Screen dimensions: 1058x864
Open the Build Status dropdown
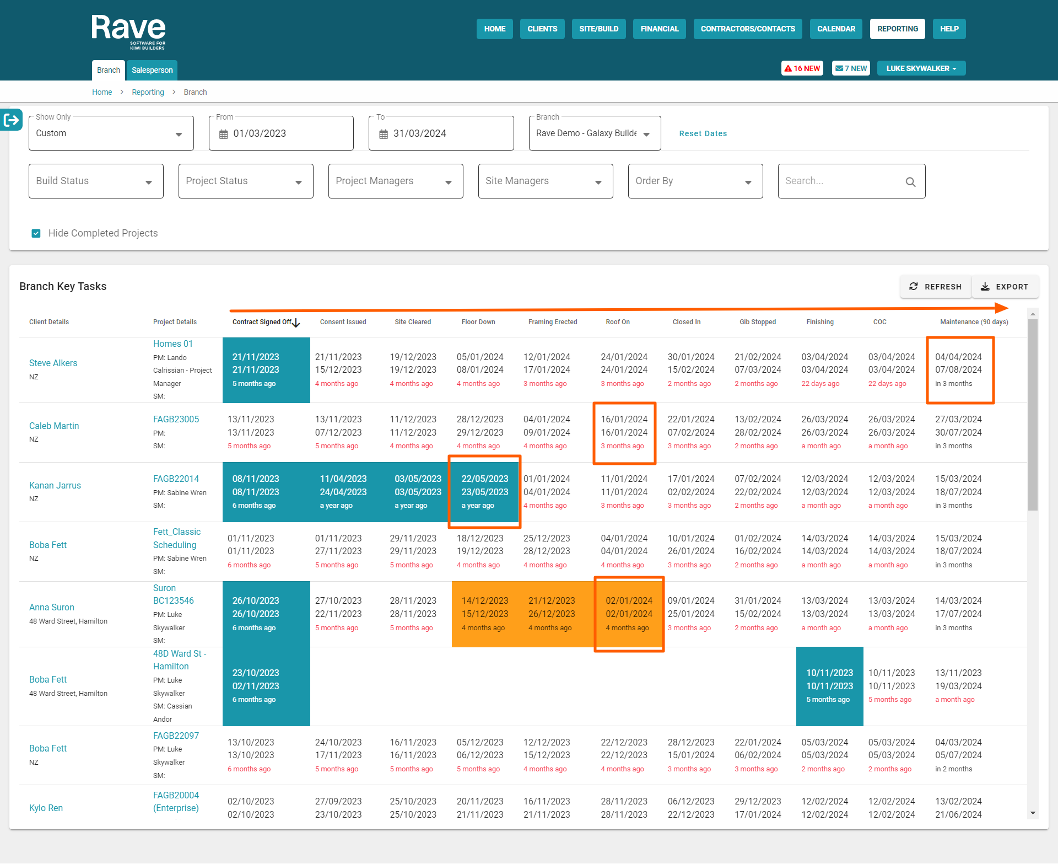[x=96, y=181]
